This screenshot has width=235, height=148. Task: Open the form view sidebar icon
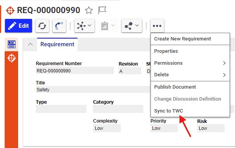point(12,44)
